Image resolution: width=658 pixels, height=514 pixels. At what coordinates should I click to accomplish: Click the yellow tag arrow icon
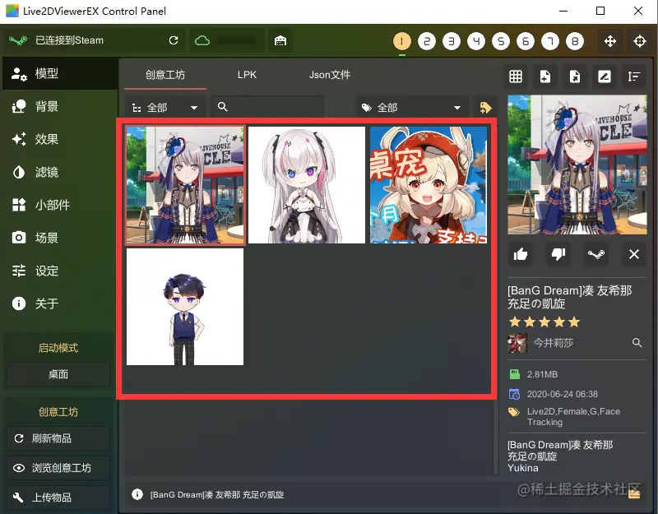485,108
